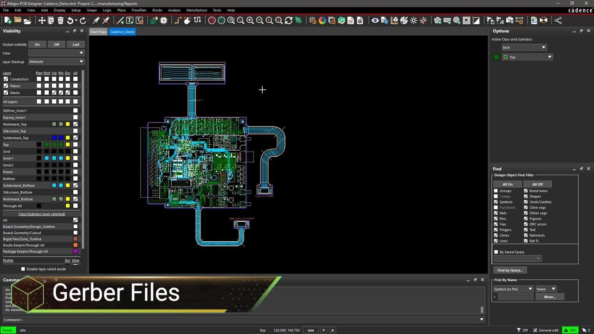This screenshot has height=334, width=594.
Task: Click Global visibility Last button
Action: tap(76, 45)
